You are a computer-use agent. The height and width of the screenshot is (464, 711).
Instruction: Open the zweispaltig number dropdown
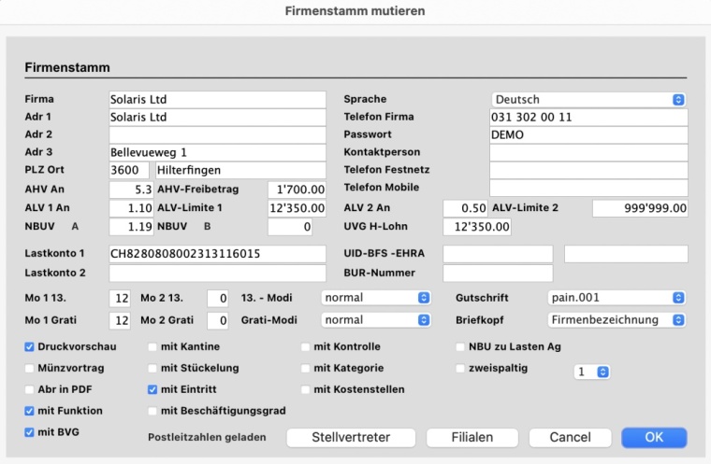point(591,372)
